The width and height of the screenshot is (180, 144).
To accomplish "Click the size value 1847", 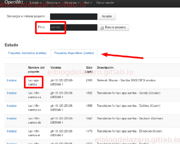I will point(89,118).
